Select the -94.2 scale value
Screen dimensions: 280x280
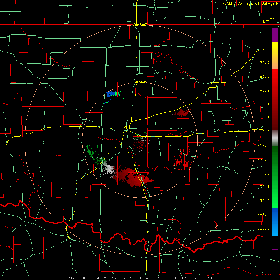click(x=264, y=215)
